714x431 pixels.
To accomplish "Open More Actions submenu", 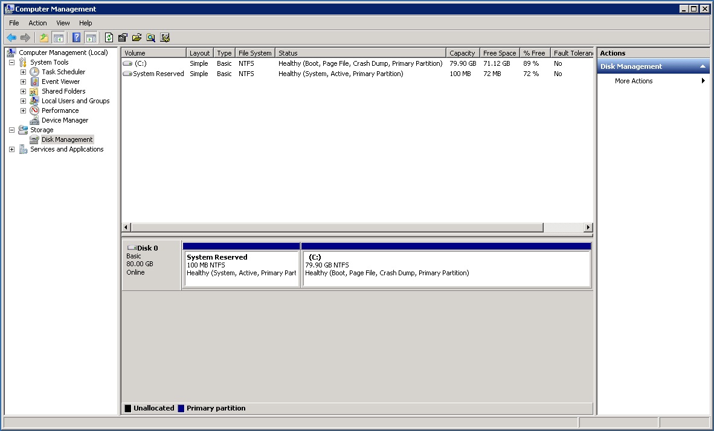I will pos(634,81).
